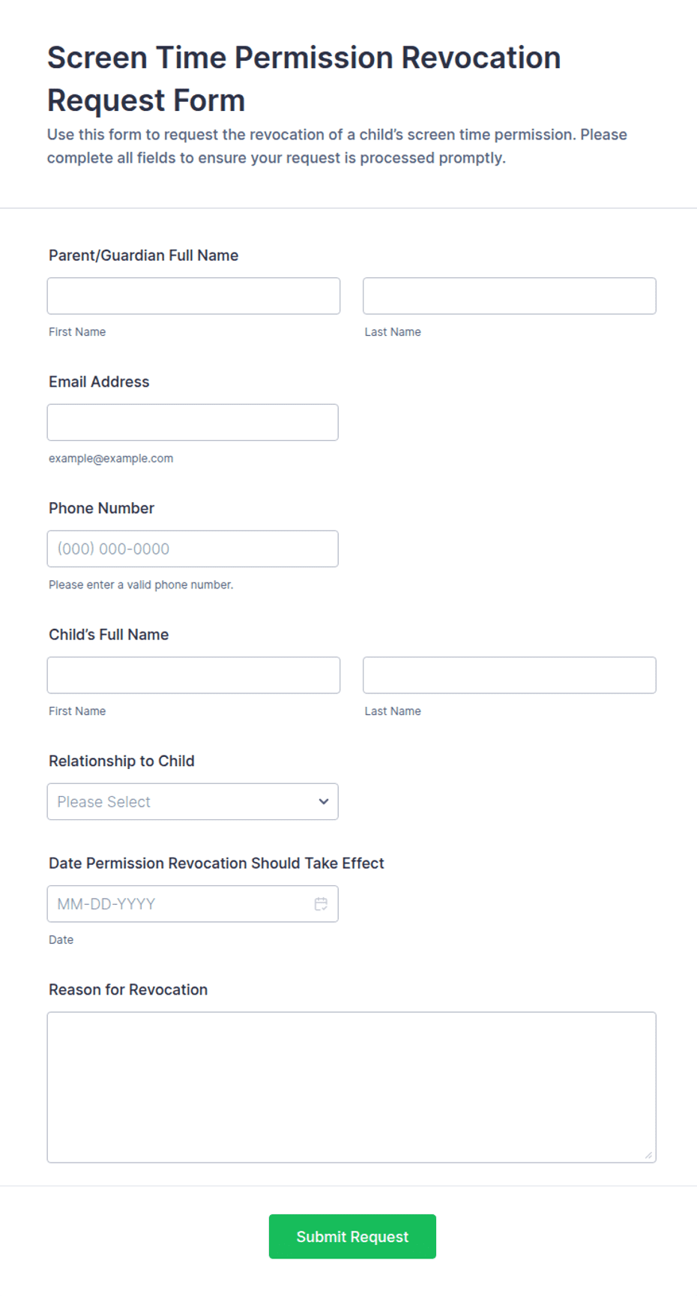This screenshot has width=697, height=1296.
Task: Select the Email Address input box
Action: click(x=193, y=422)
